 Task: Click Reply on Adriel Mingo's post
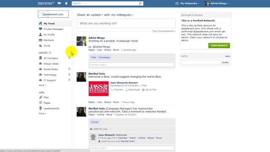point(92,50)
